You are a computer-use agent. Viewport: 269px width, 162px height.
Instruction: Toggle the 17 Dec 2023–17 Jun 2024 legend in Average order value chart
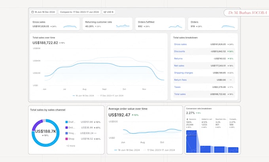pos(159,150)
